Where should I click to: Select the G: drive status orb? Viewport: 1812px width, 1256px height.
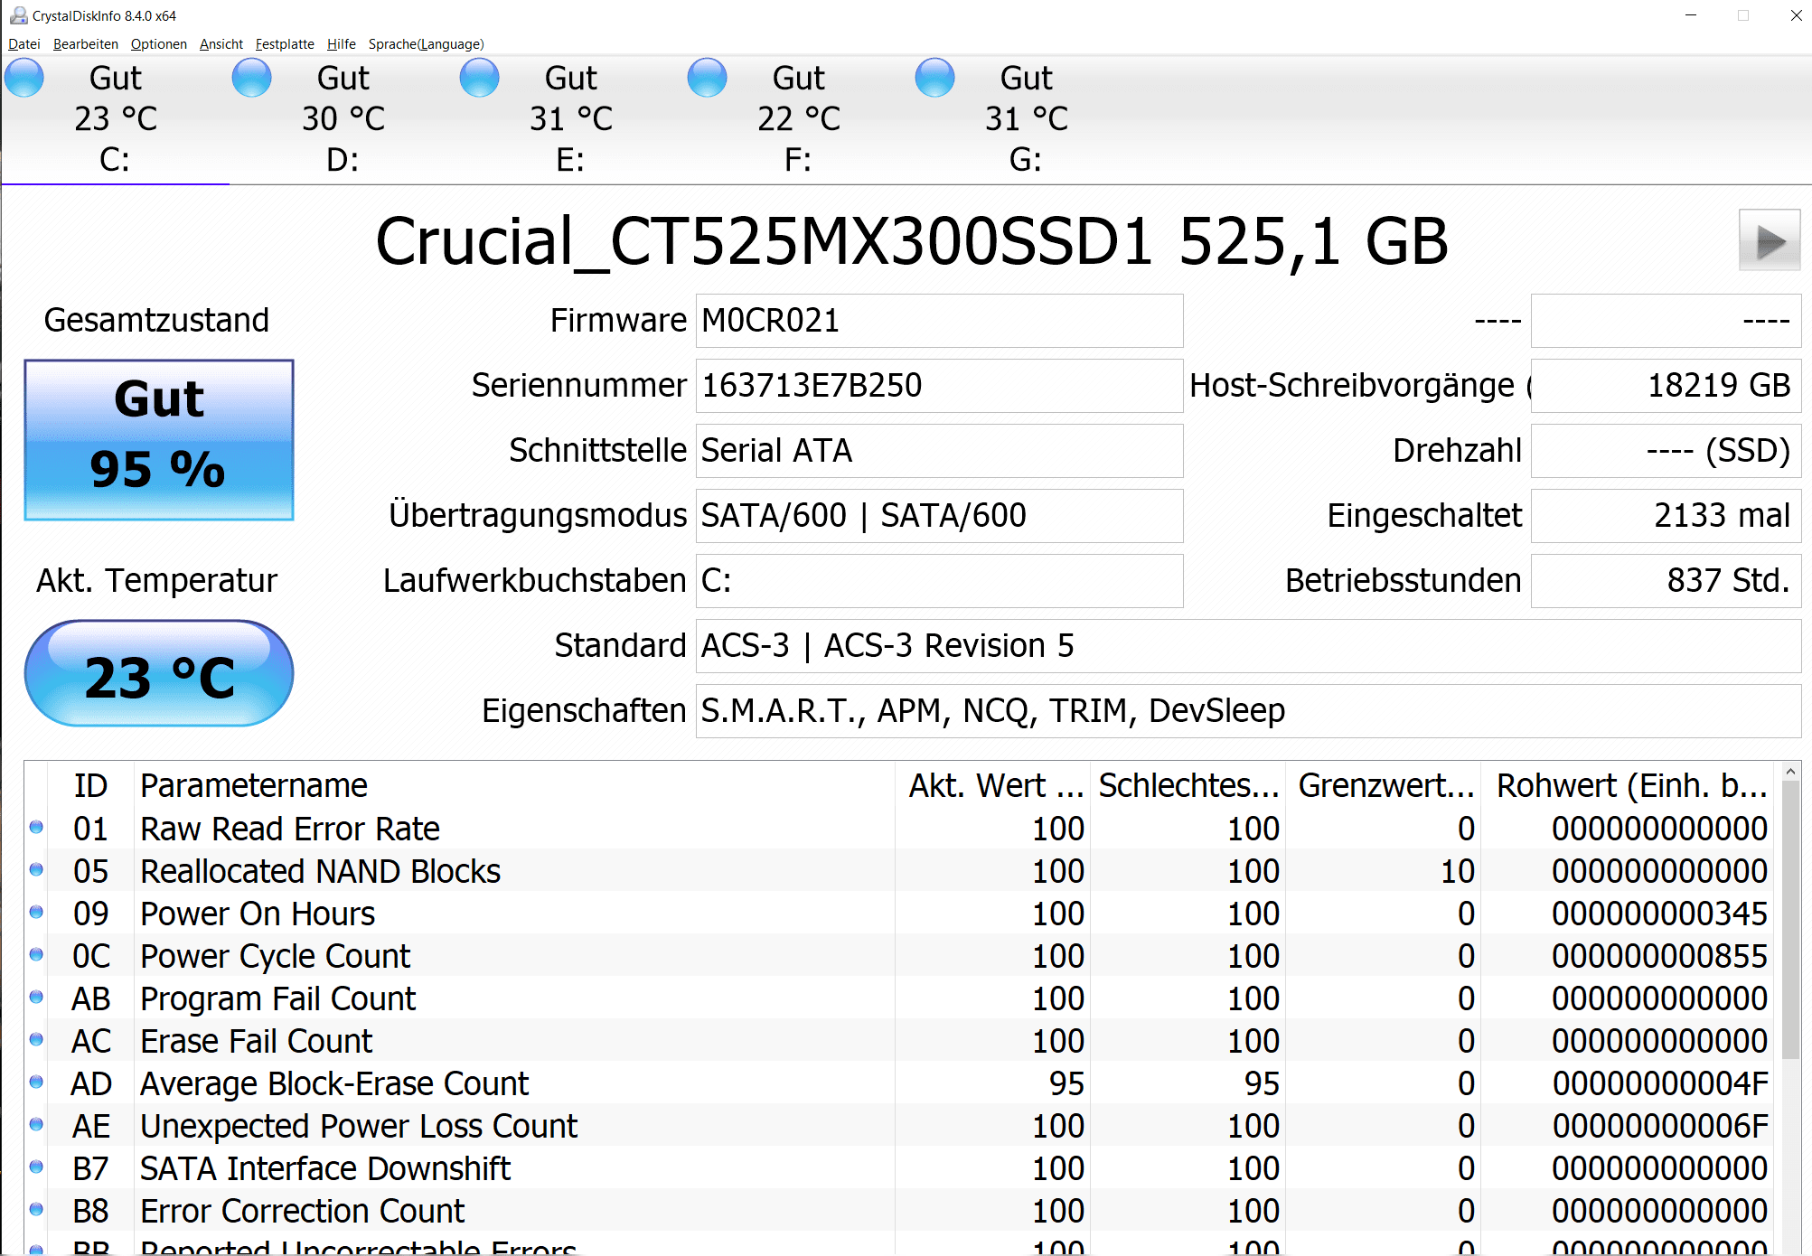click(x=935, y=78)
